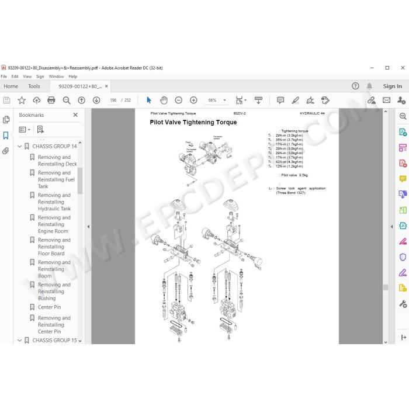Toggle the Bookmarks panel icon
Image resolution: width=409 pixels, height=409 pixels.
click(x=6, y=136)
